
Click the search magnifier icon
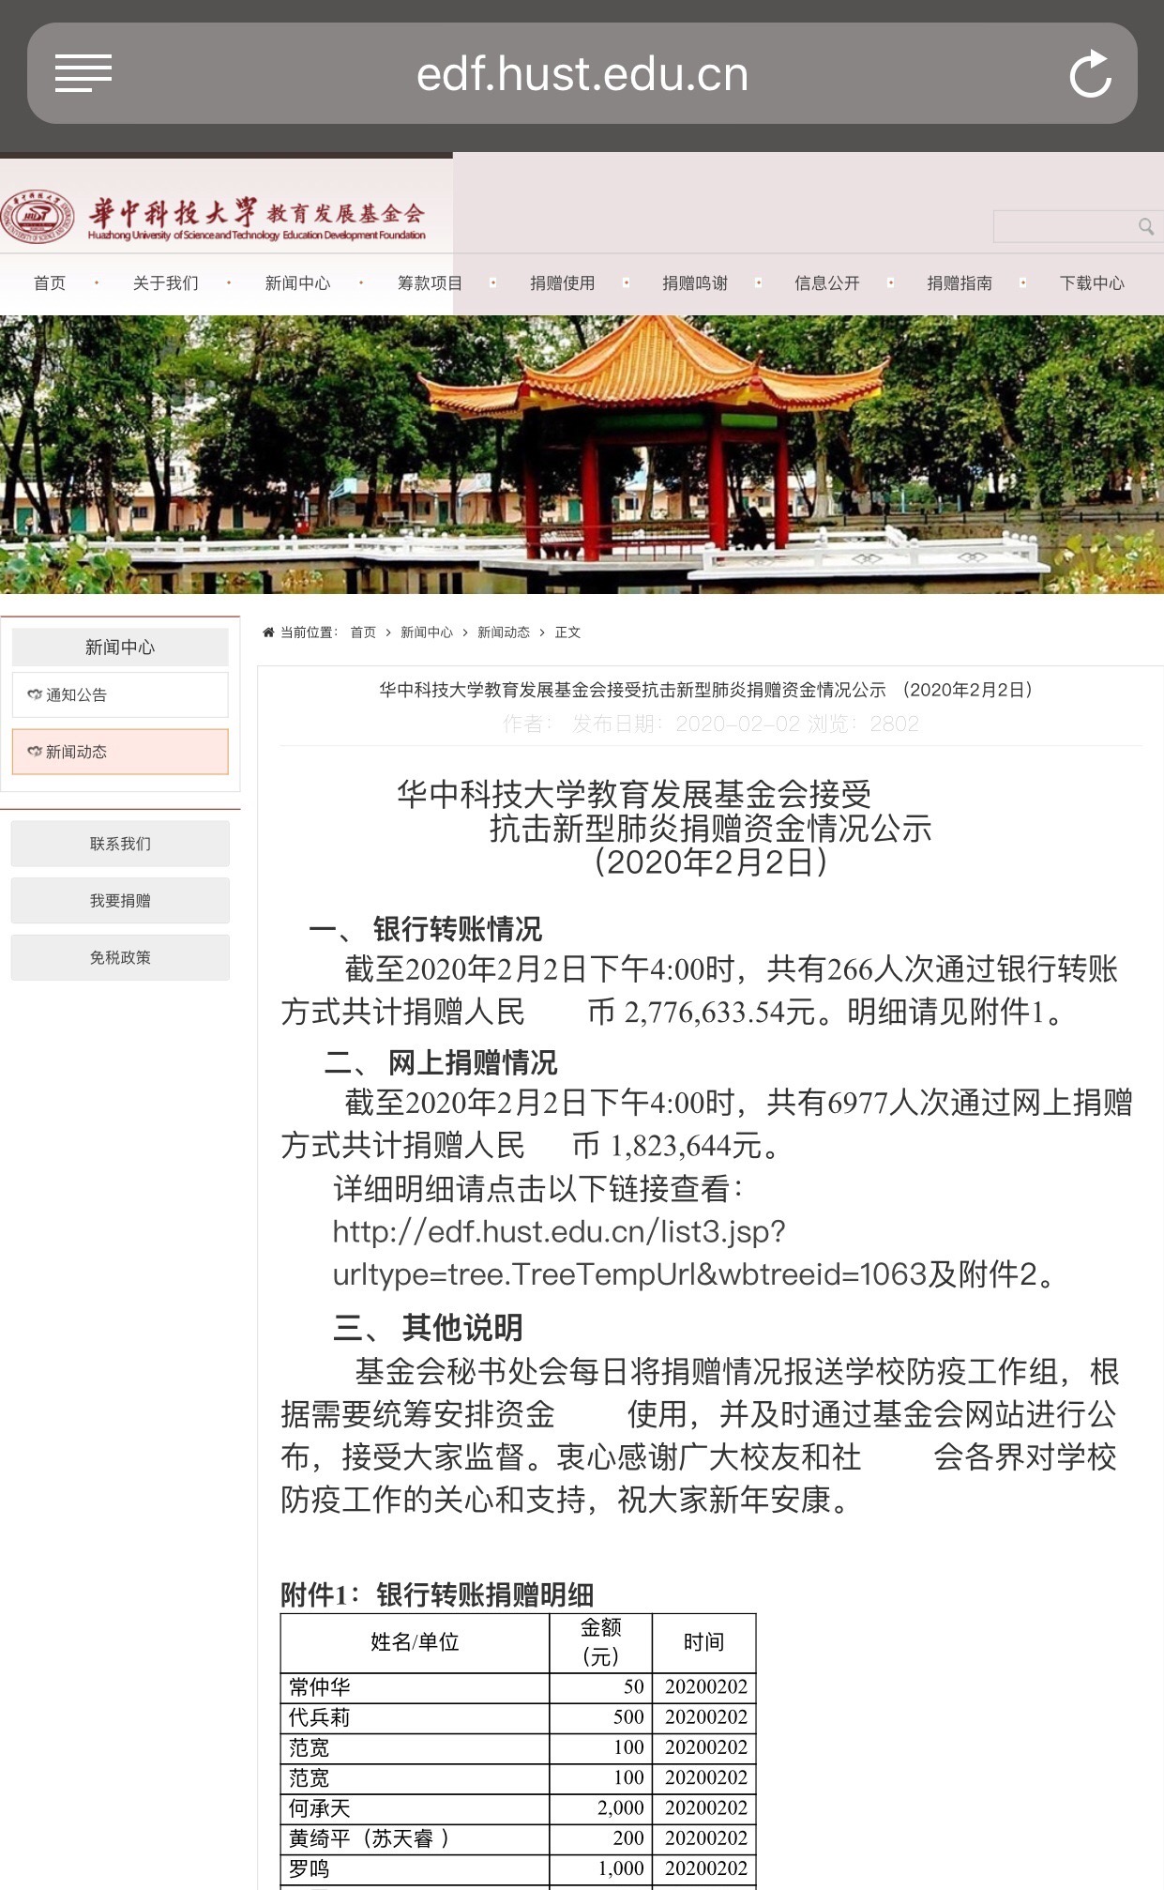tap(1145, 226)
